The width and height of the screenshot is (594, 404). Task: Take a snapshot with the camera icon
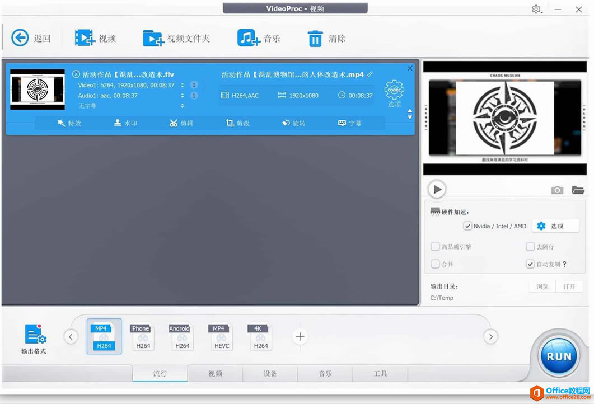[557, 190]
